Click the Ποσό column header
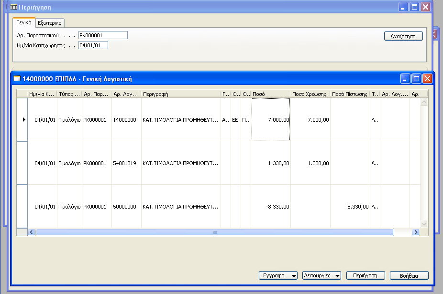The width and height of the screenshot is (443, 294). (271, 94)
